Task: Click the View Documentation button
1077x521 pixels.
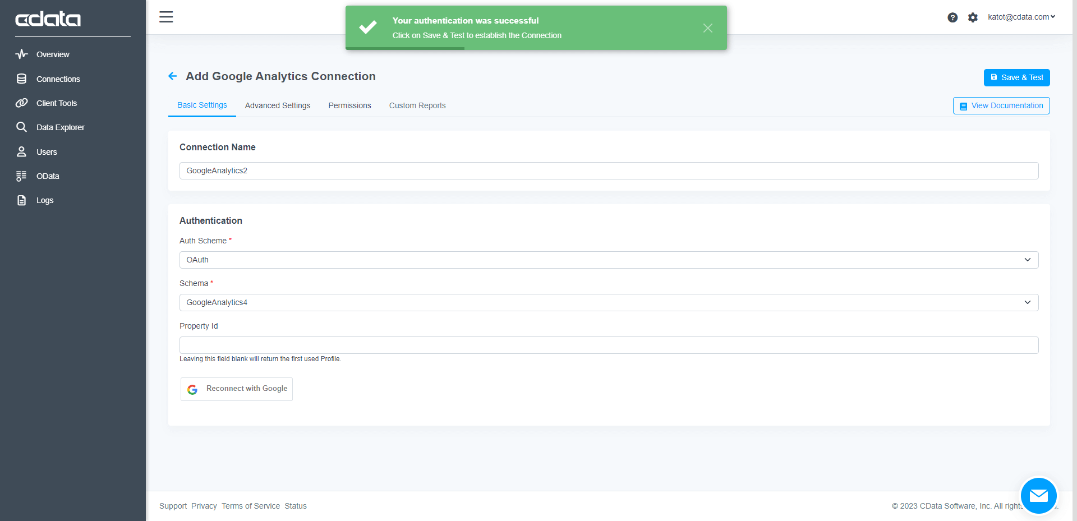Action: [1001, 105]
